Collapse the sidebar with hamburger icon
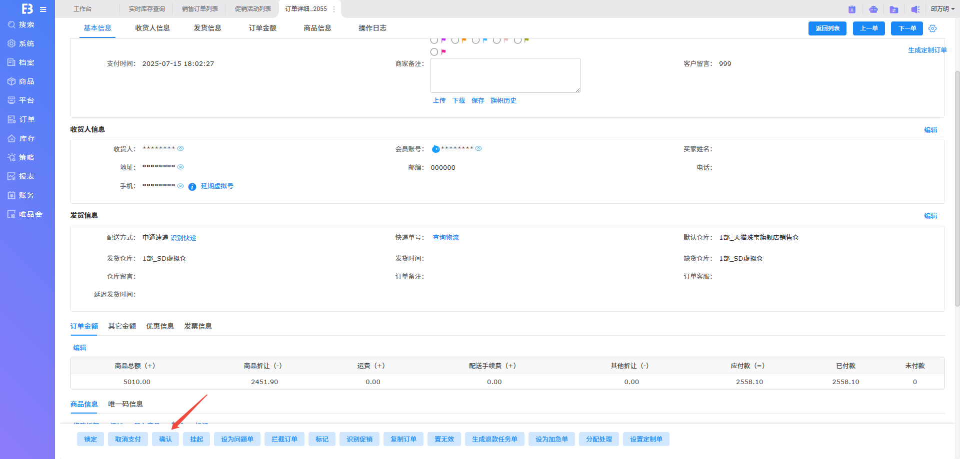Viewport: 960px width, 459px height. [43, 9]
